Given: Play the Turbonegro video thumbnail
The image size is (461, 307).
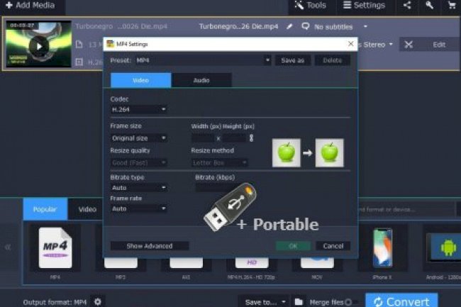Looking at the screenshot, I should 39,46.
